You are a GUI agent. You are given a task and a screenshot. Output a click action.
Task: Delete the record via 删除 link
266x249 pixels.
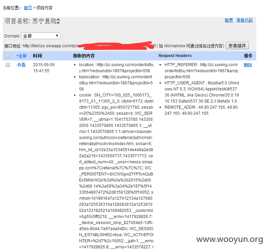(x=248, y=65)
